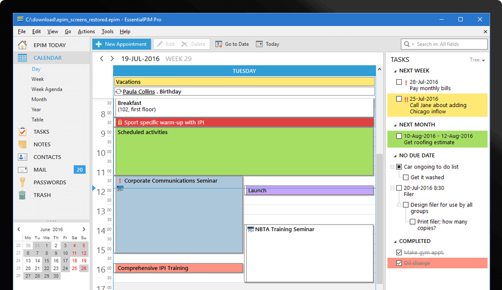Switch to Month calendar view
502x290 pixels.
(x=39, y=99)
